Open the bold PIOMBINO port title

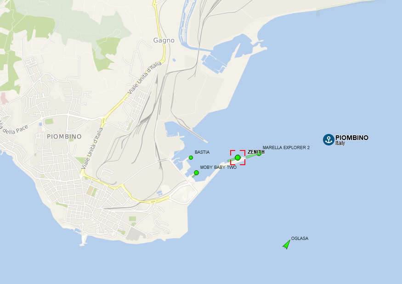pyautogui.click(x=352, y=138)
